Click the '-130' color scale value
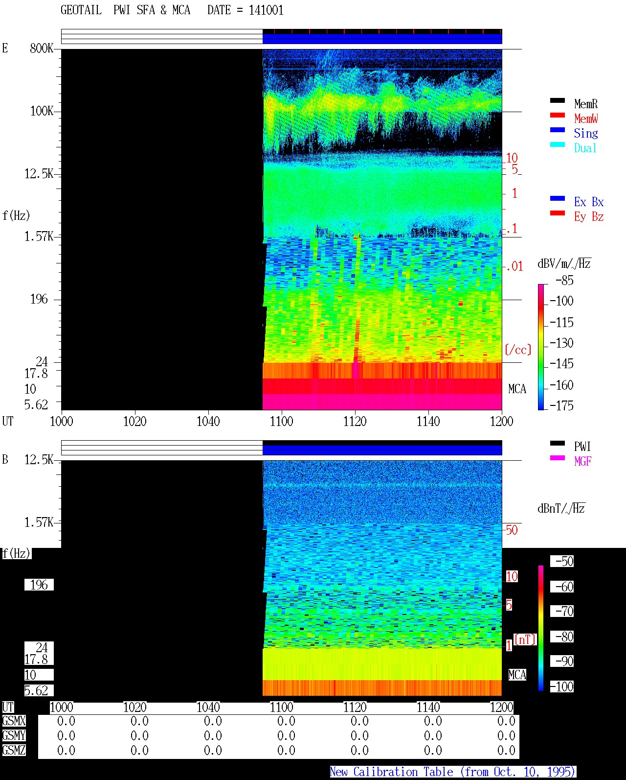The width and height of the screenshot is (626, 780). tap(561, 343)
